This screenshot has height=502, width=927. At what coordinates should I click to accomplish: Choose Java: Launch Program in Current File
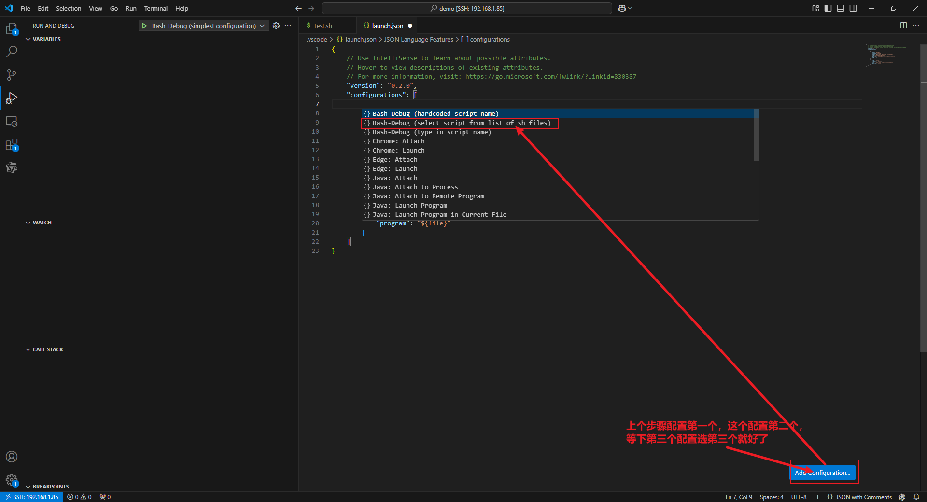click(x=558, y=215)
